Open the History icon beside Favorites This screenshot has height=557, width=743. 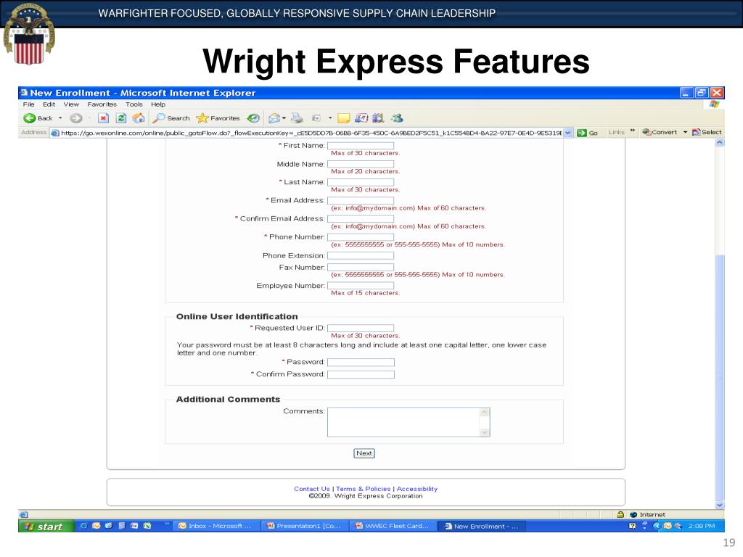pos(253,118)
